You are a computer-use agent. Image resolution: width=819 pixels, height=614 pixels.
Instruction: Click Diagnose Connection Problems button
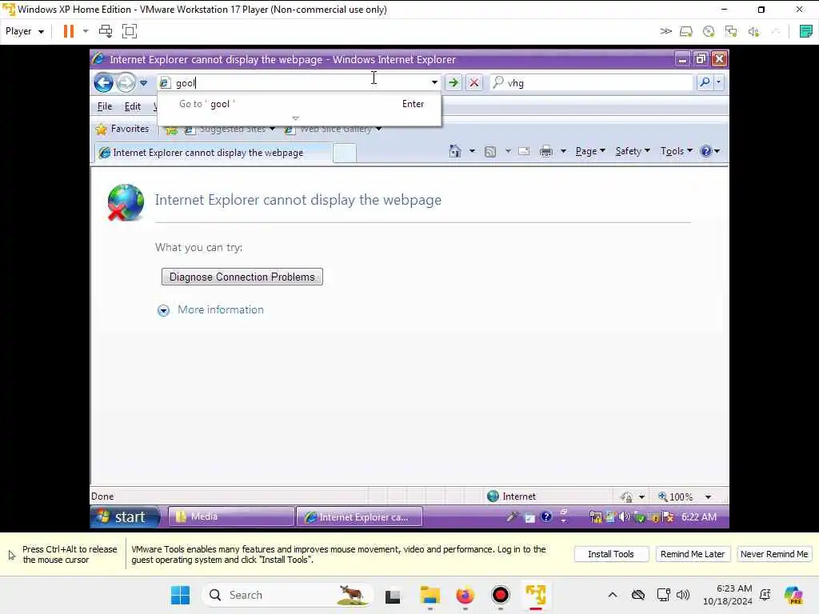(x=242, y=277)
